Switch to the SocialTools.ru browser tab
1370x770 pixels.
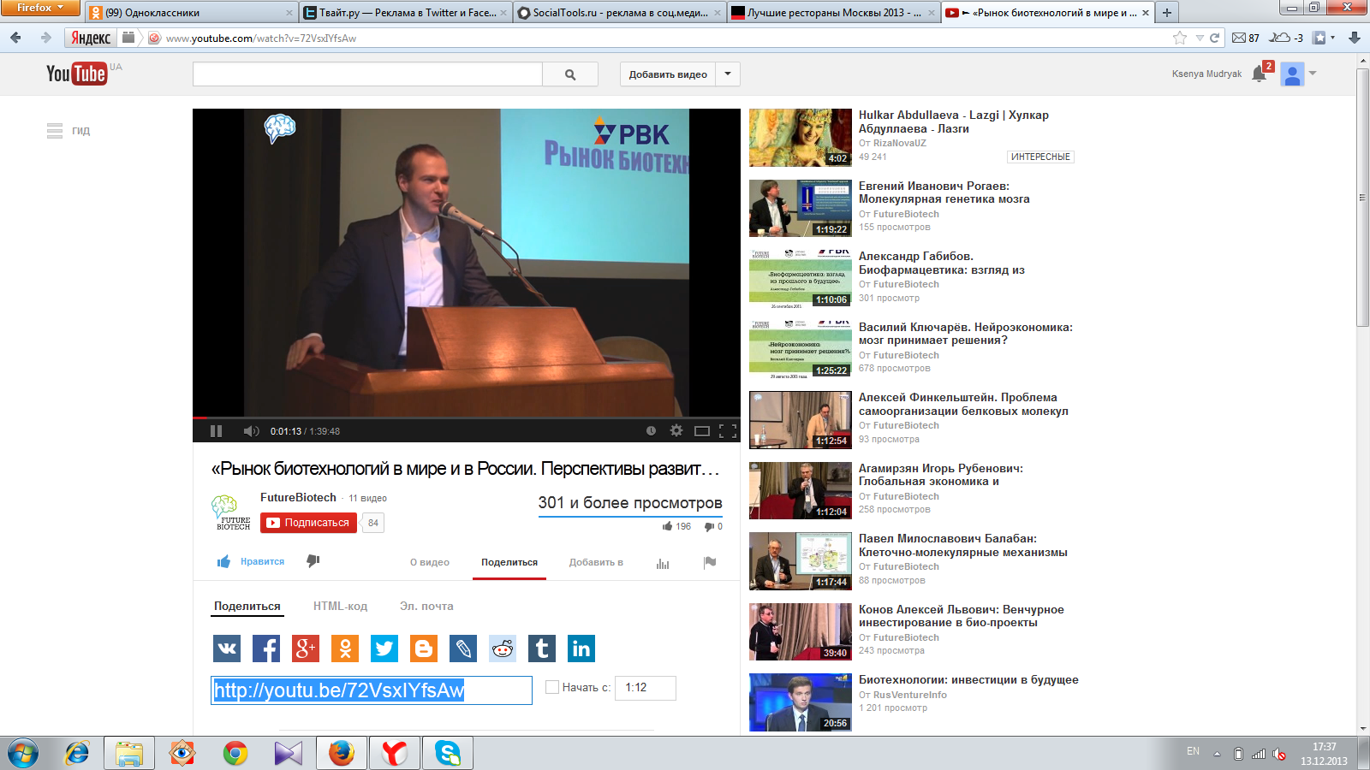[620, 13]
